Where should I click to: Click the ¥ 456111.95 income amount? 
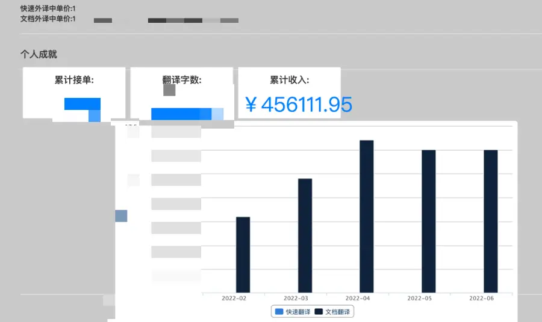coord(299,105)
